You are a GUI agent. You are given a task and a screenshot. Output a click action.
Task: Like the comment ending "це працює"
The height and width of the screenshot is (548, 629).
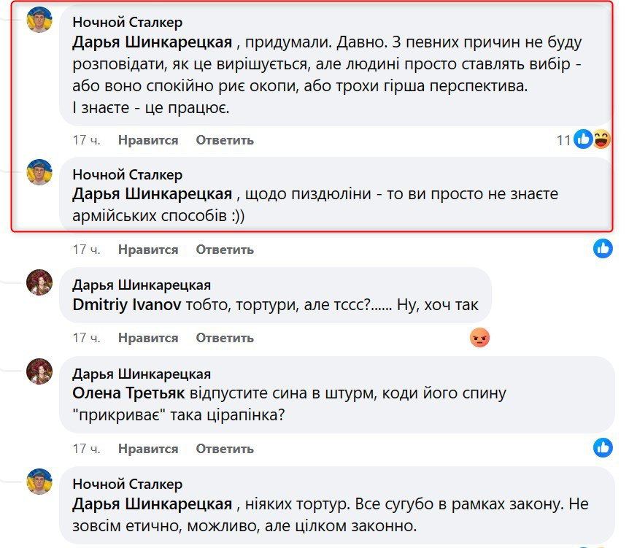tap(148, 140)
